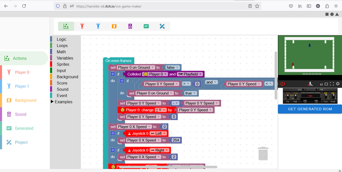Select the Event block category
This screenshot has width=342, height=172.
(x=62, y=96)
